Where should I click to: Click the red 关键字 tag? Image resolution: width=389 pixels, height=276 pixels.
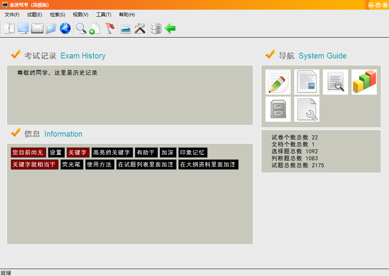coord(78,153)
